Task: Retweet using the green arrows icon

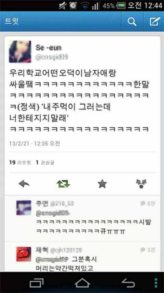Action: [63, 184]
